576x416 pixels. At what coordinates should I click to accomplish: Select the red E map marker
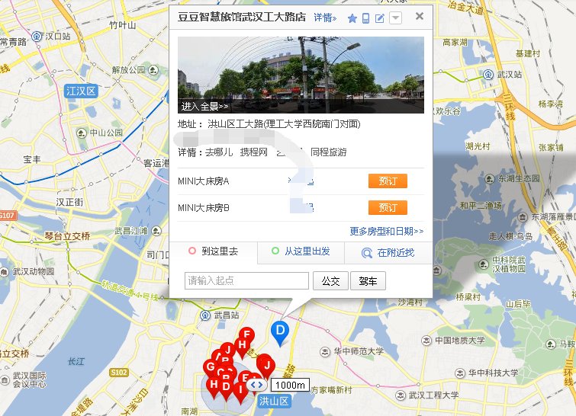coord(246,379)
